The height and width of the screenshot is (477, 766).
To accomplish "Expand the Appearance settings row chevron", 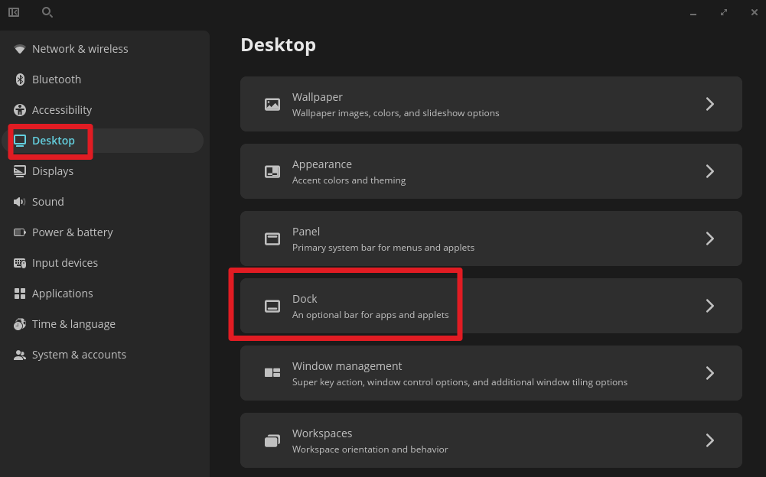I will (709, 170).
